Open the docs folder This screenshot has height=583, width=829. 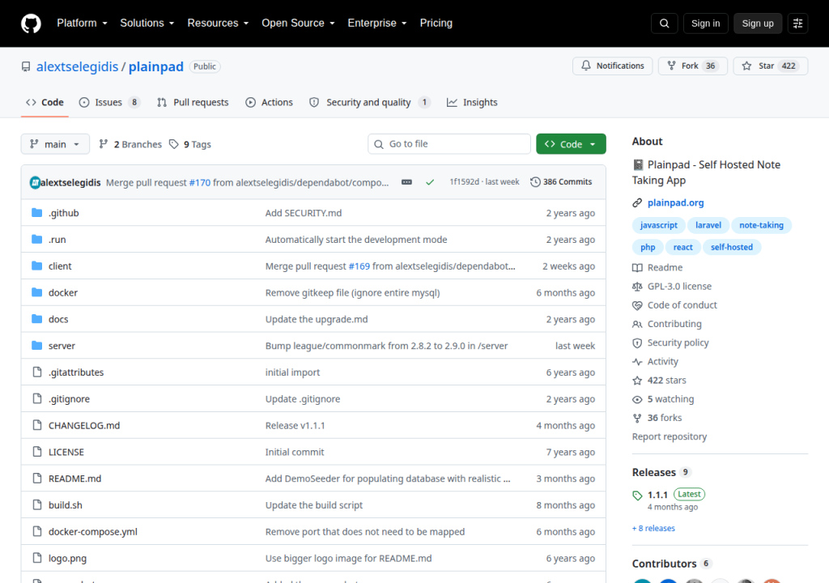[x=58, y=319]
